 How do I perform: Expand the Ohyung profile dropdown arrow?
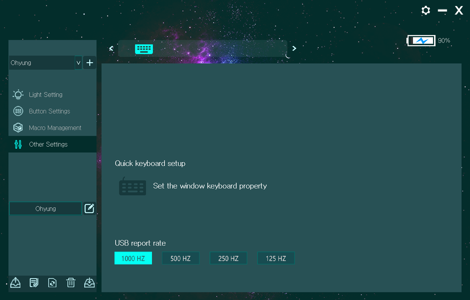tap(78, 63)
